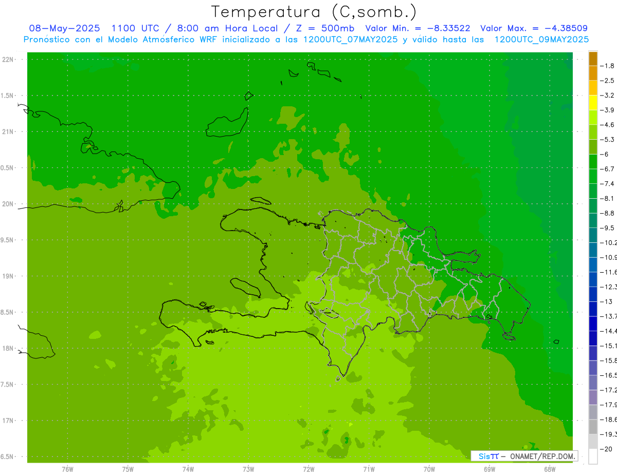Click the "76W" longitude label
617x476 pixels.
(x=67, y=469)
